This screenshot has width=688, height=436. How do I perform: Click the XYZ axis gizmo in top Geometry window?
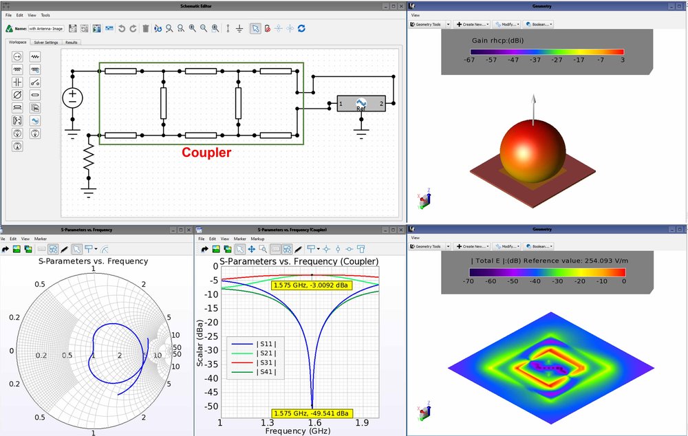[x=424, y=199]
